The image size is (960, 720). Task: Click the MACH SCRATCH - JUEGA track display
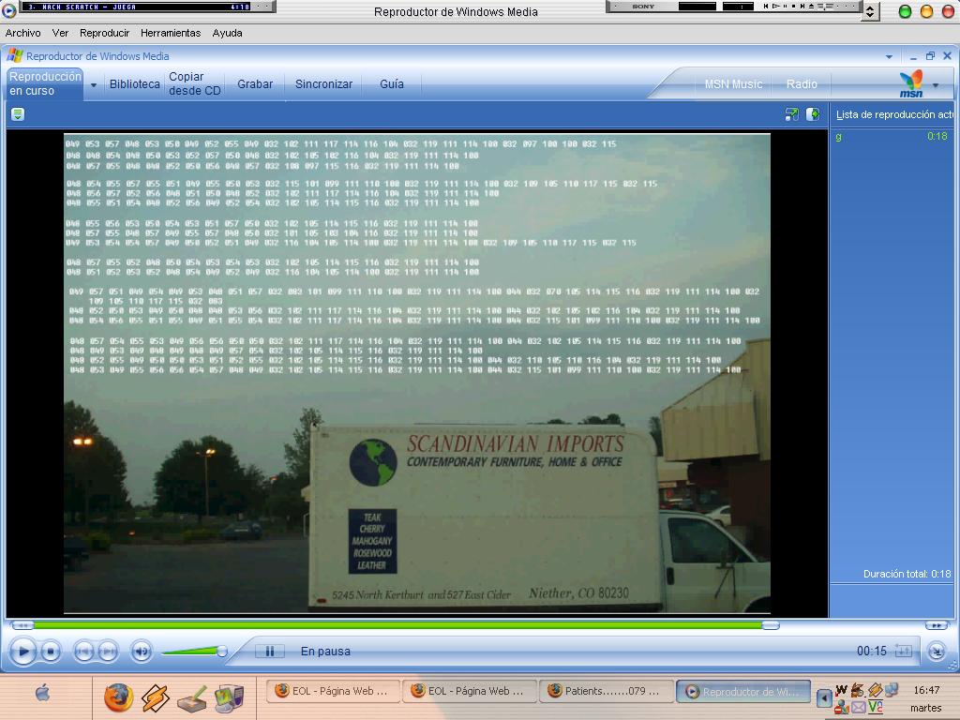138,7
